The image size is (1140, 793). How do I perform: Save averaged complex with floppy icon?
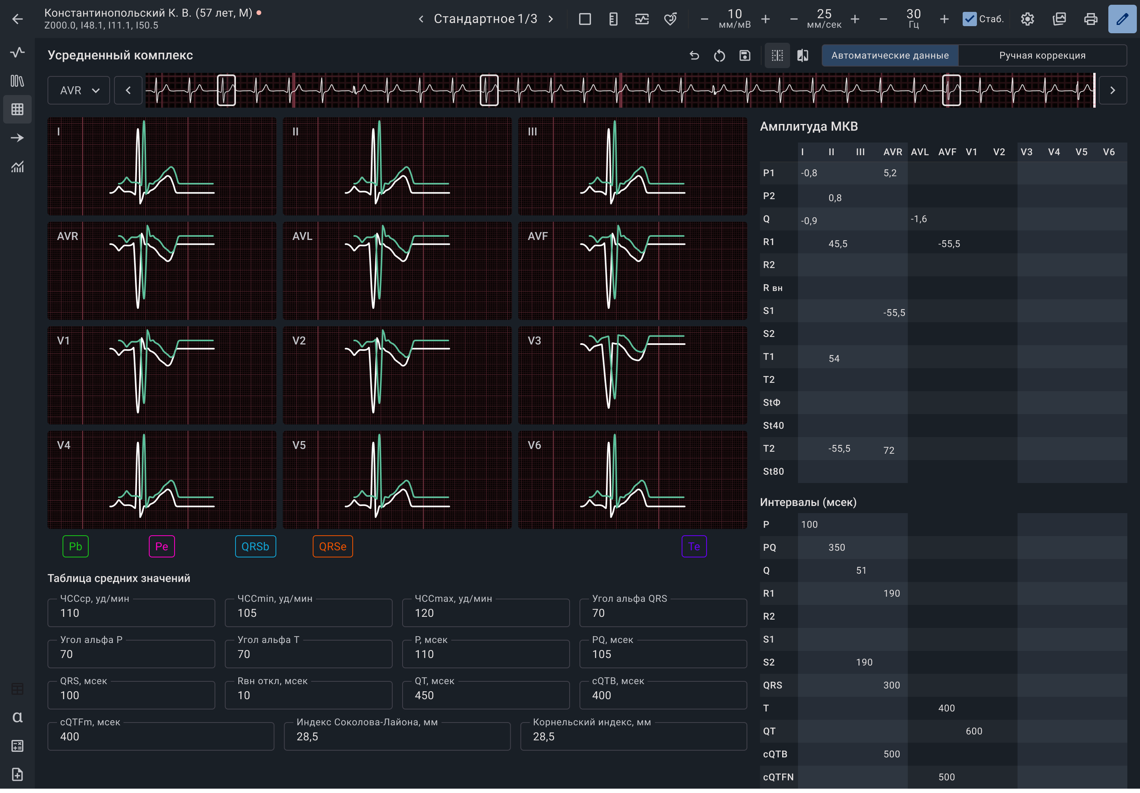[x=745, y=55]
